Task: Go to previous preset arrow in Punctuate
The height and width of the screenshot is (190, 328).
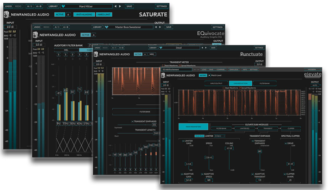Action: [202, 47]
